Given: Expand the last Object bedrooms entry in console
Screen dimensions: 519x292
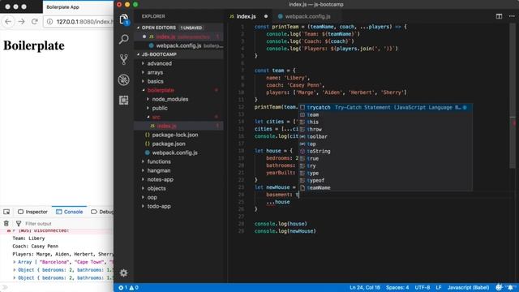Looking at the screenshot, I should [x=15, y=277].
